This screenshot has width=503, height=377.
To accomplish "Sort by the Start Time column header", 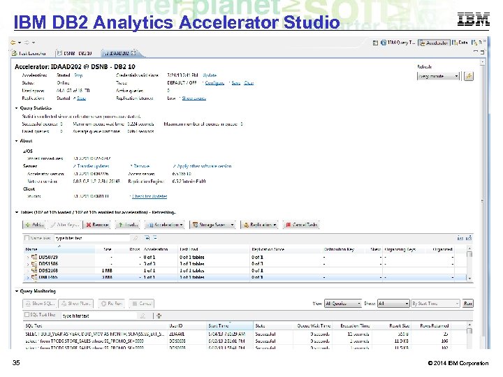I will pyautogui.click(x=230, y=326).
